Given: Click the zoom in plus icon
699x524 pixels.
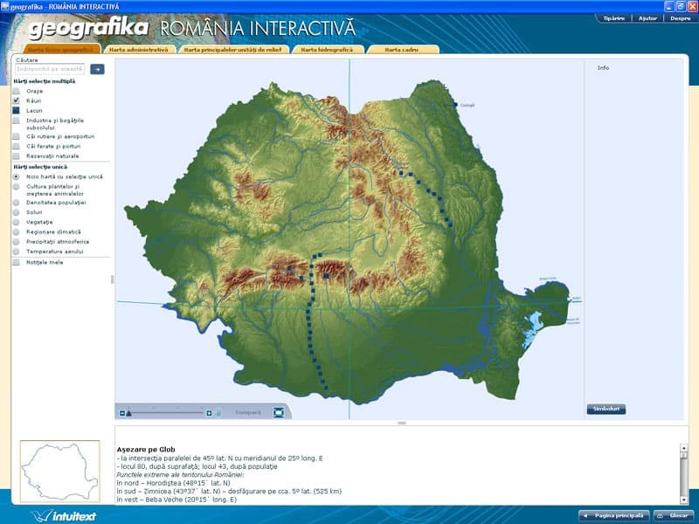Looking at the screenshot, I should click(x=210, y=412).
